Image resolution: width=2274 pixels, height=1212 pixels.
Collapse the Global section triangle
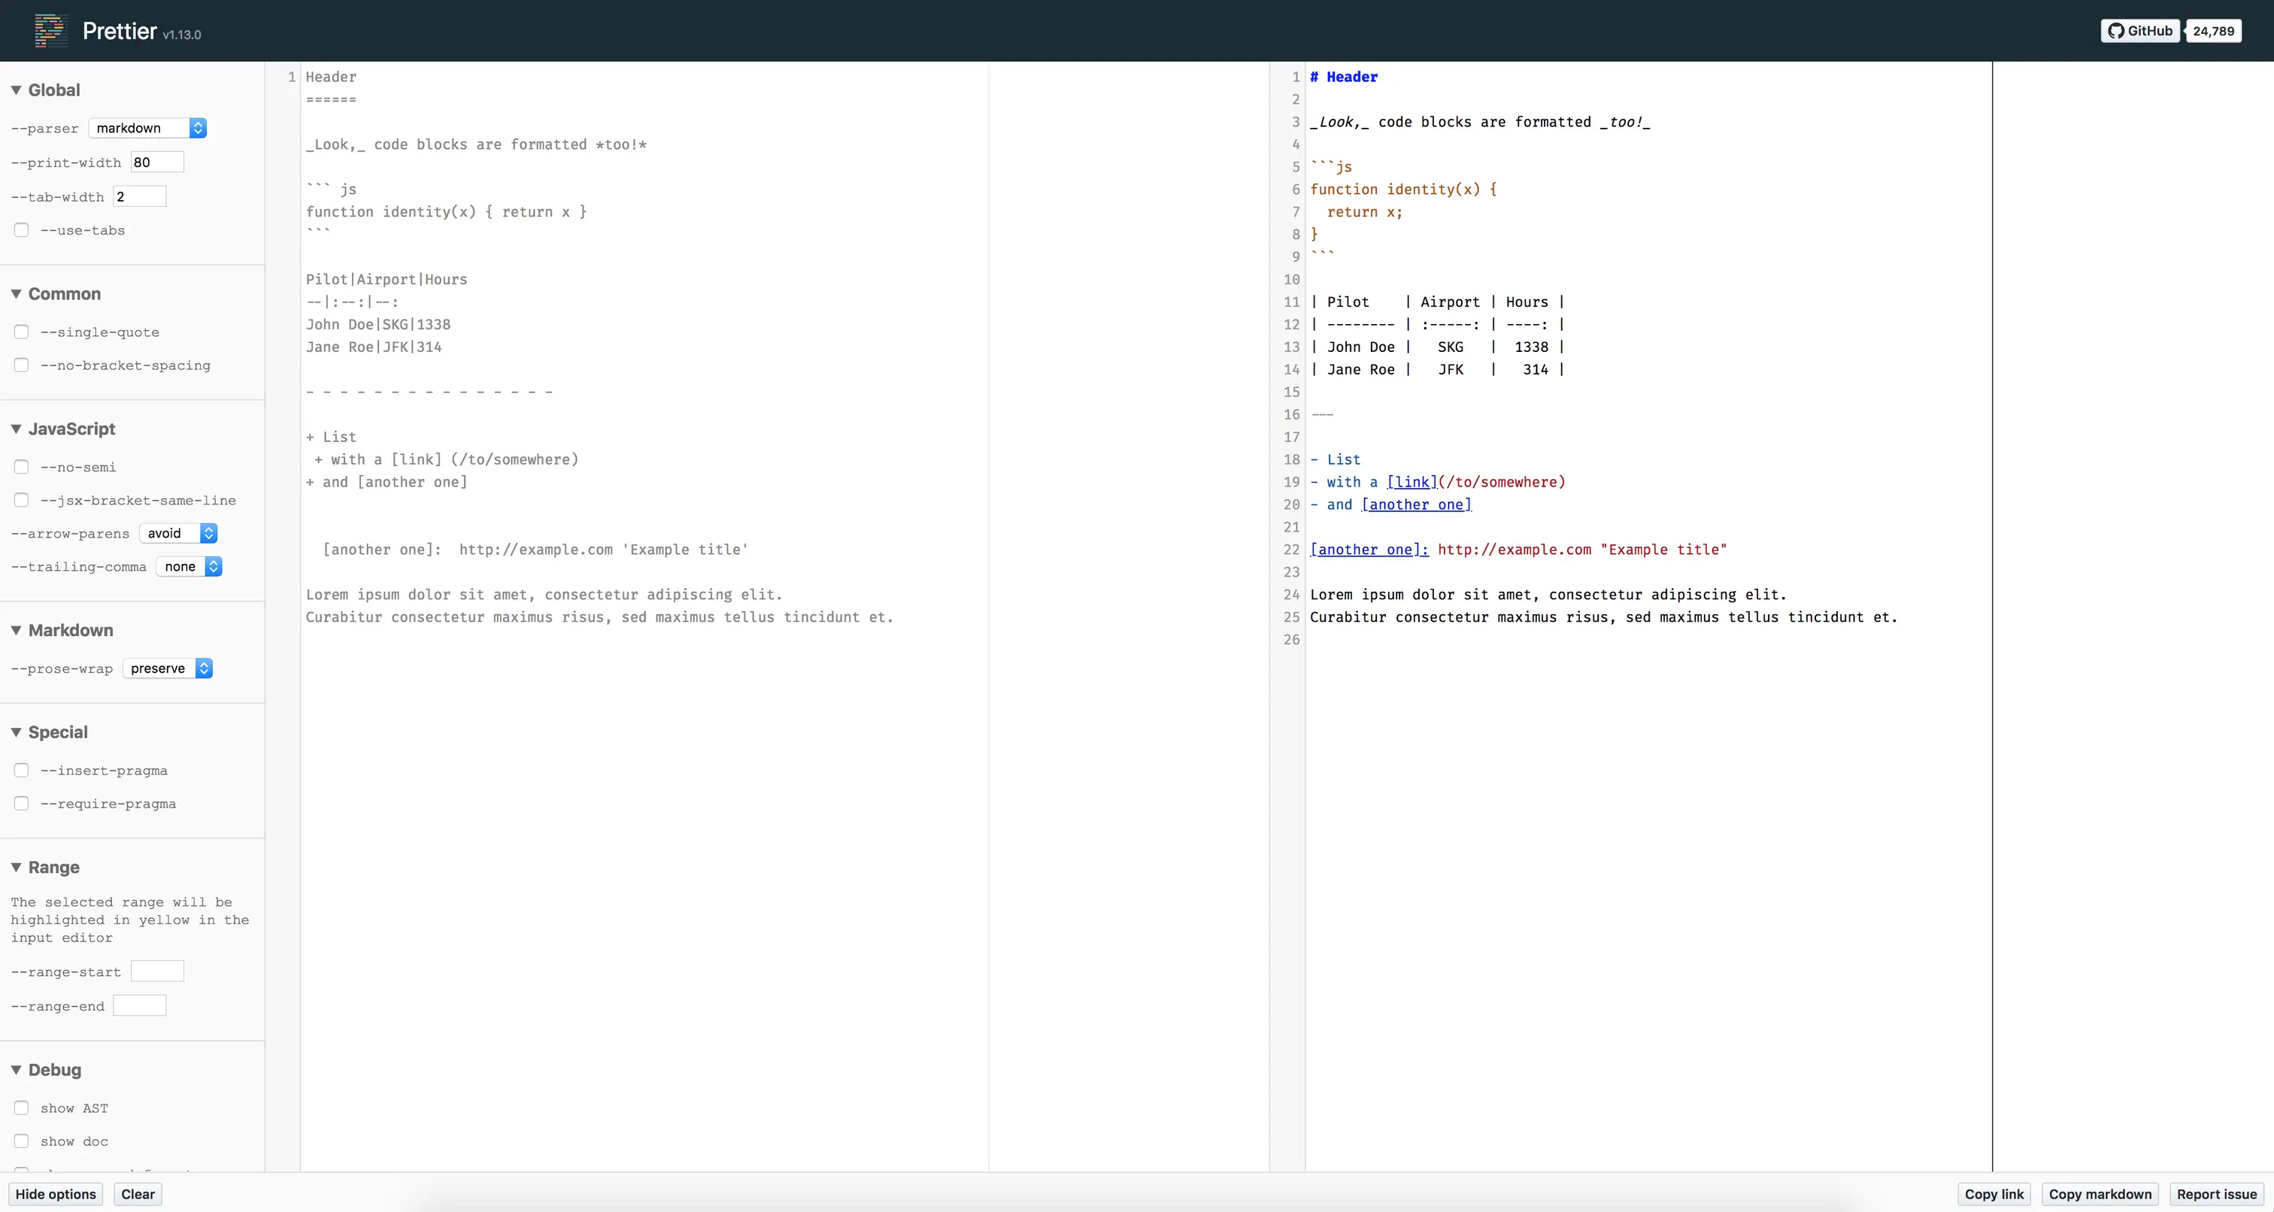[16, 90]
